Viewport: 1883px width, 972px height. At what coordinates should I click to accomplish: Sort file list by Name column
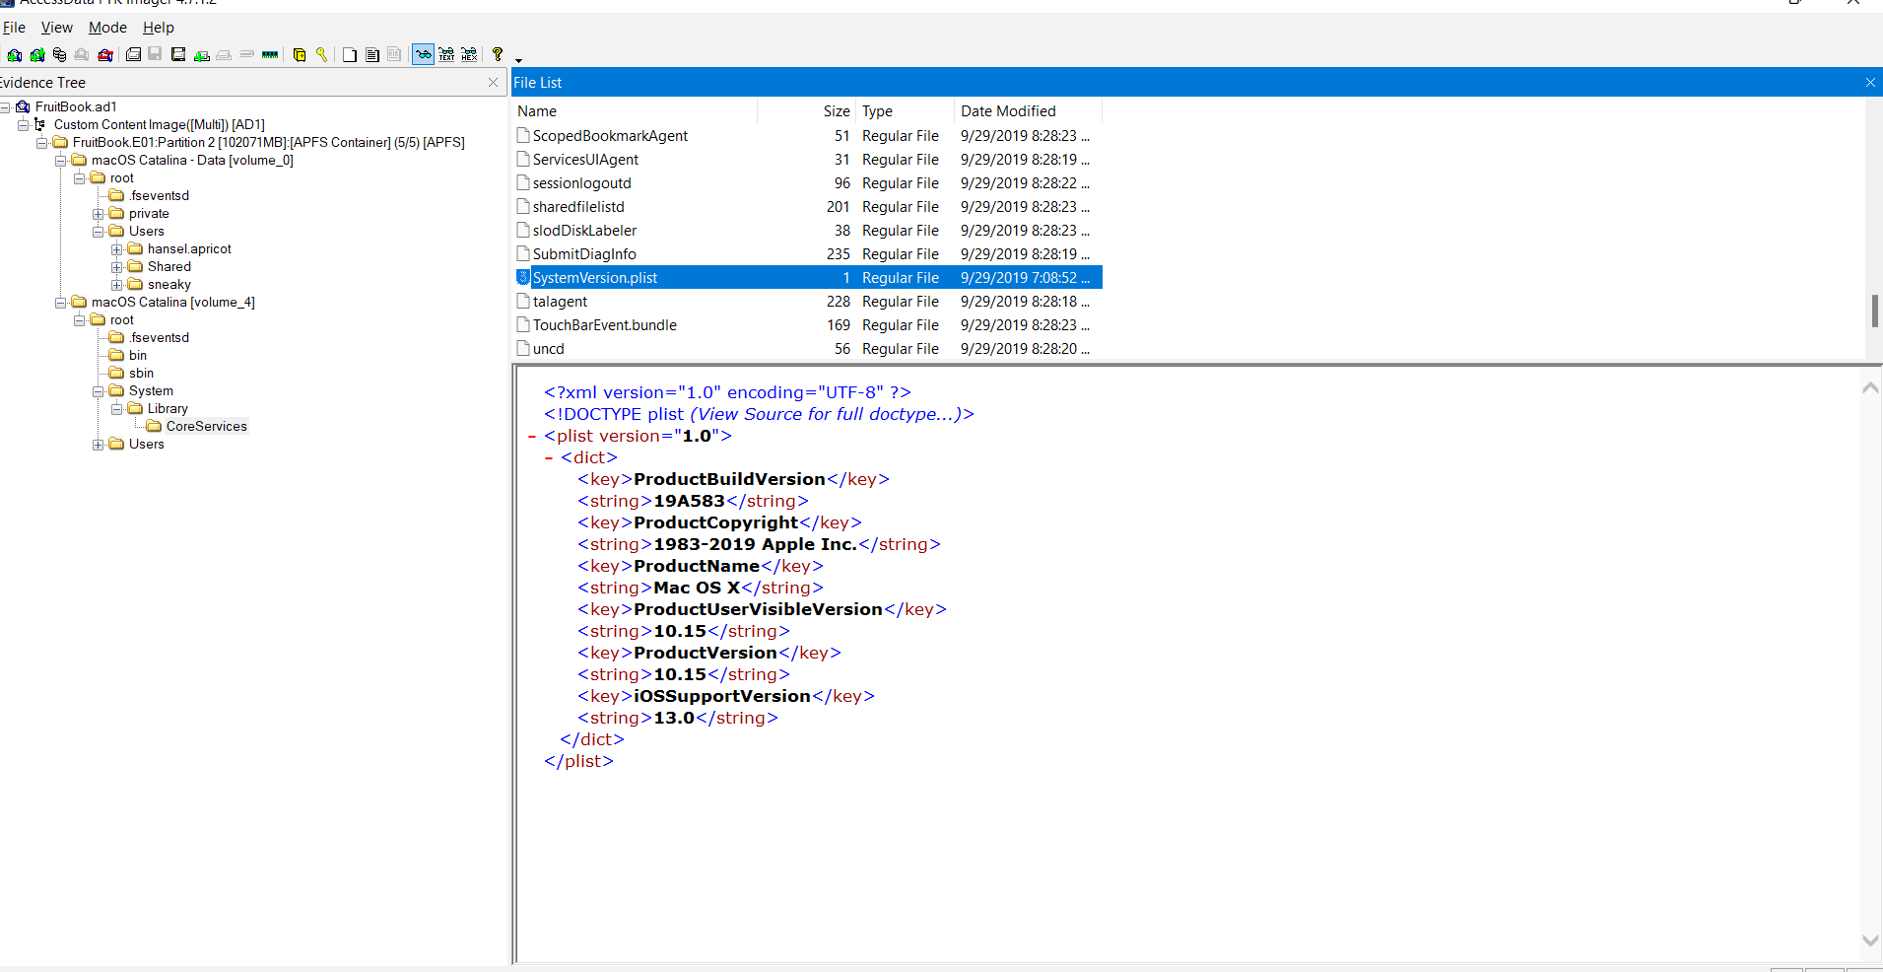(x=635, y=110)
